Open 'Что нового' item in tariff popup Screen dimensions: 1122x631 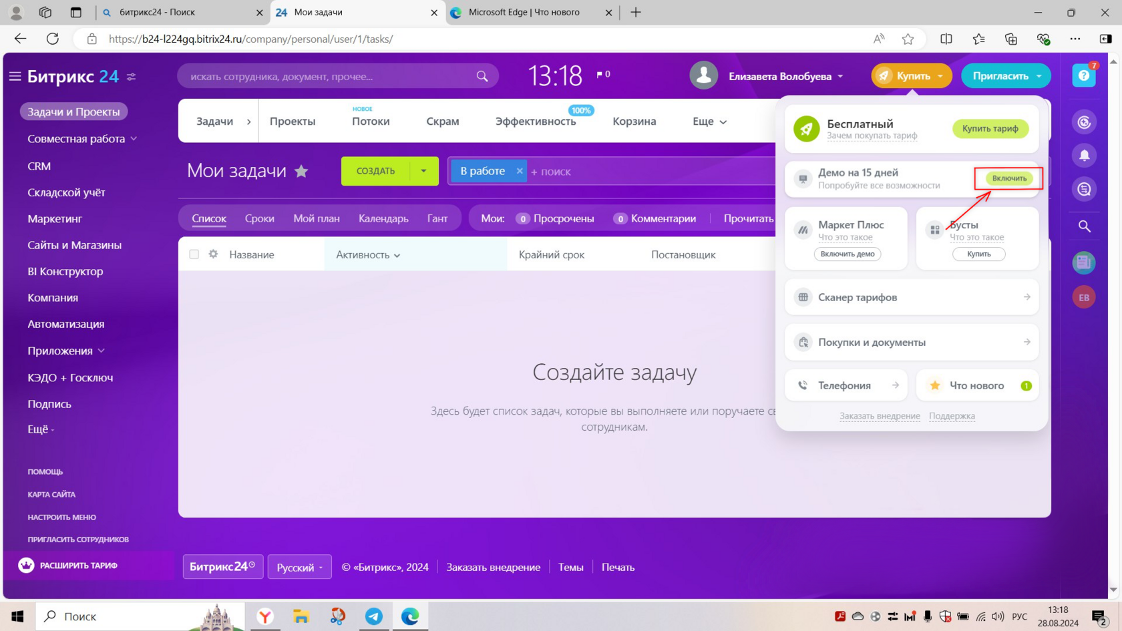(x=978, y=385)
